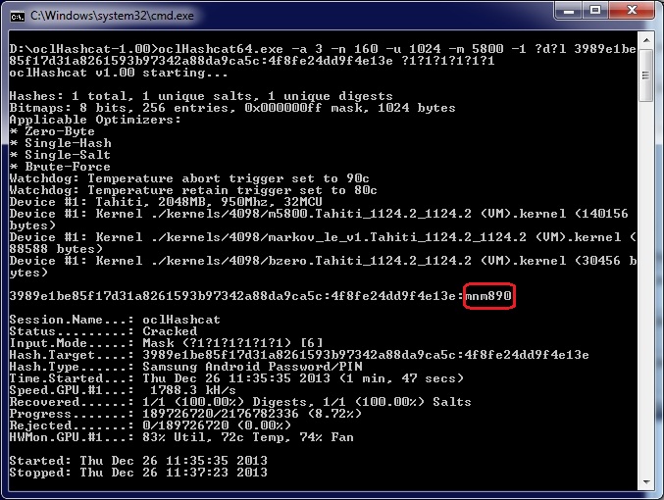664x500 pixels.
Task: Click the 'Progress' 8.72% line
Action: (x=185, y=414)
